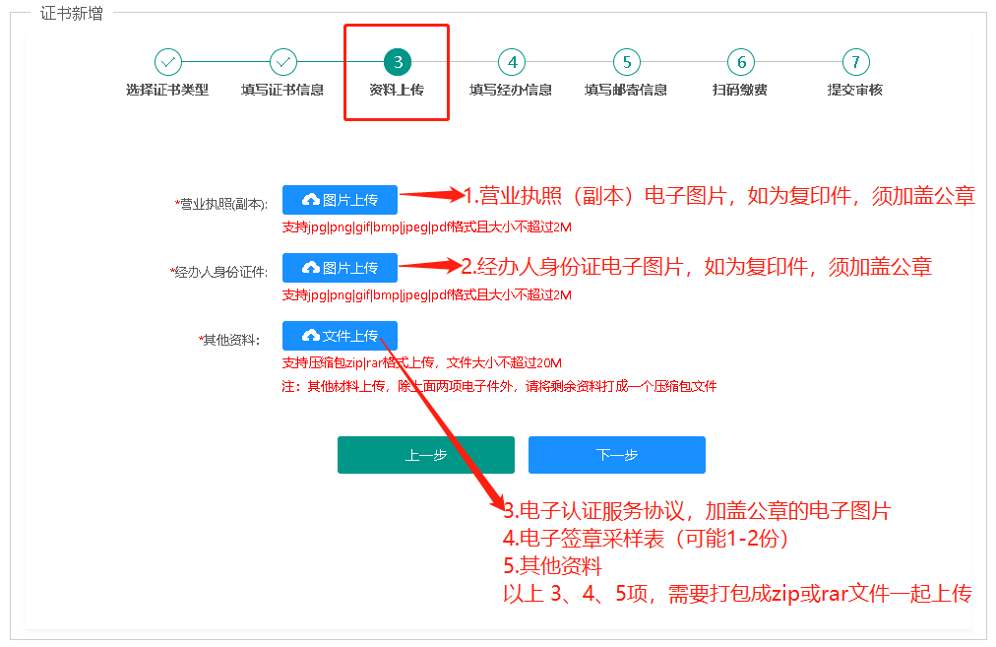996x647 pixels.
Task: Proceed with the 下一步 button
Action: coord(616,455)
